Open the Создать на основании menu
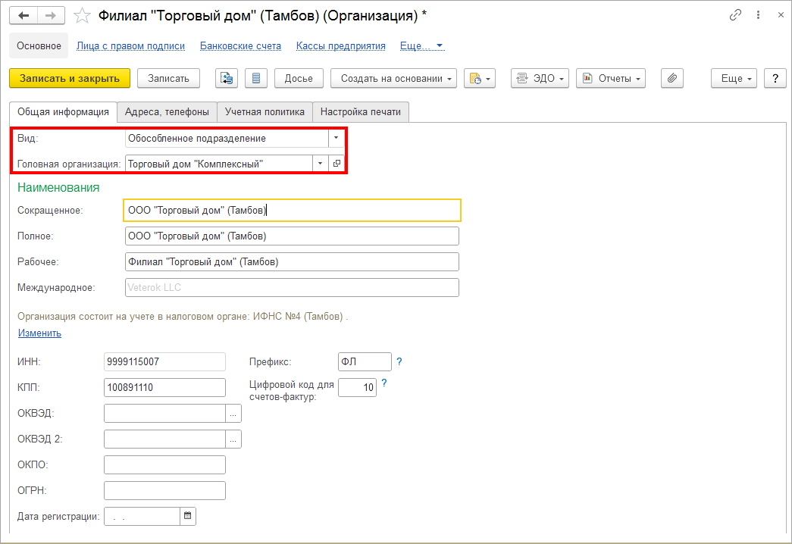This screenshot has height=544, width=792. tap(393, 78)
